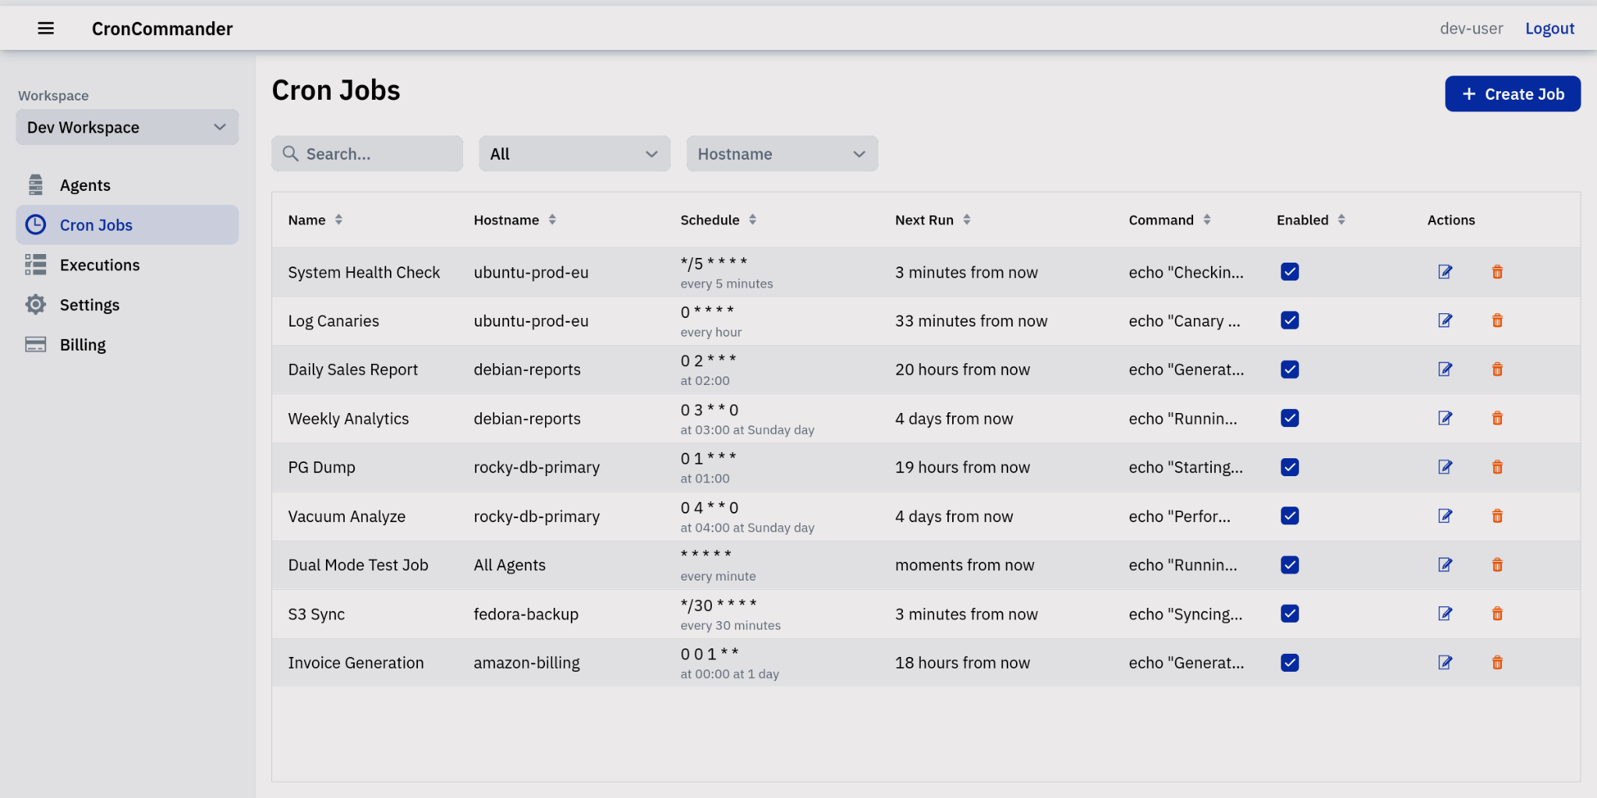
Task: Open Settings via the gear icon
Action: (35, 304)
